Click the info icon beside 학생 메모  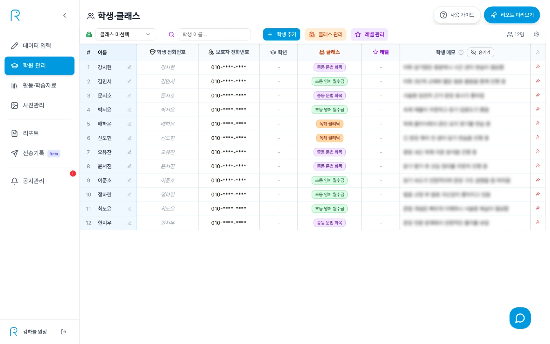[461, 52]
